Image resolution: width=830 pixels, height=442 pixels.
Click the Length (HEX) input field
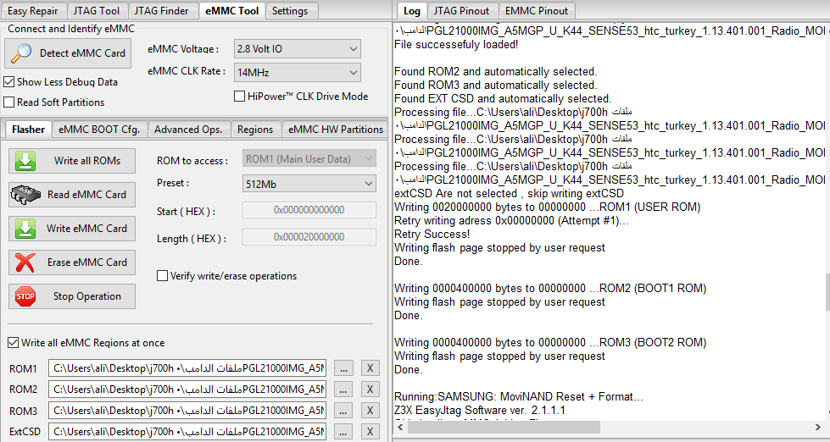pyautogui.click(x=309, y=237)
